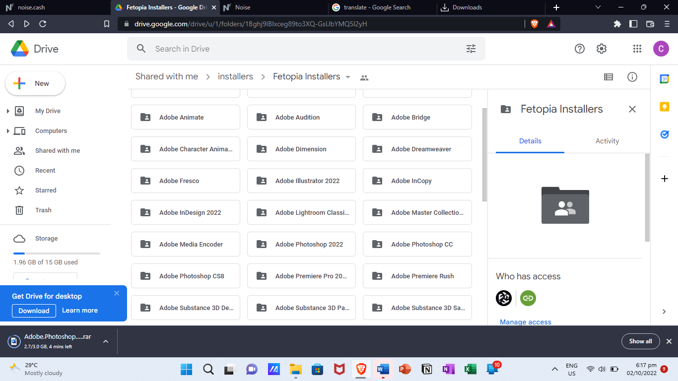Open File Explorer from taskbar

click(x=296, y=369)
